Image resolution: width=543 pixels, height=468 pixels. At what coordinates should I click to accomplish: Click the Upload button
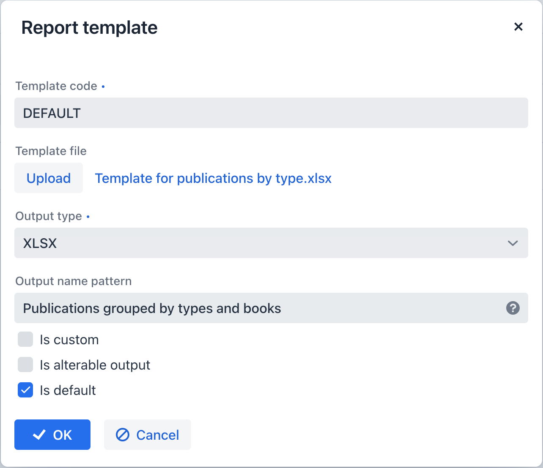[48, 178]
